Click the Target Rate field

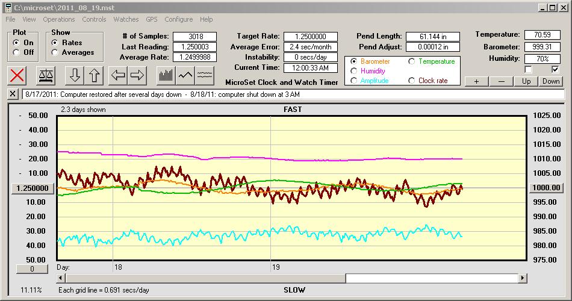pos(311,37)
